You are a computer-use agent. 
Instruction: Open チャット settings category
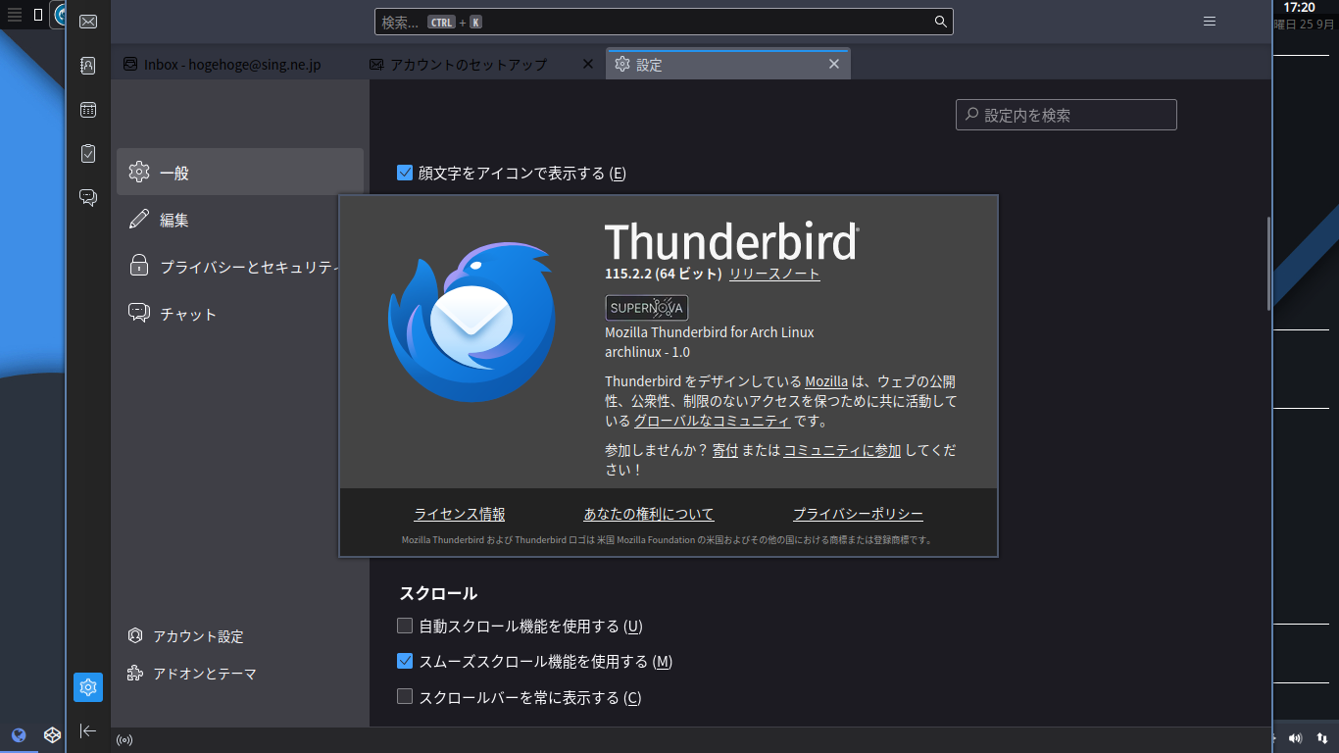(x=240, y=314)
